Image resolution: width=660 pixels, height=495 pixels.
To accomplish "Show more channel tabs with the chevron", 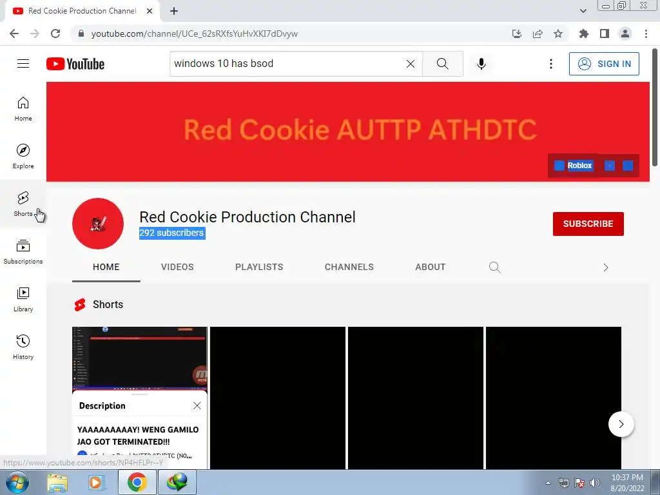I will click(x=605, y=267).
